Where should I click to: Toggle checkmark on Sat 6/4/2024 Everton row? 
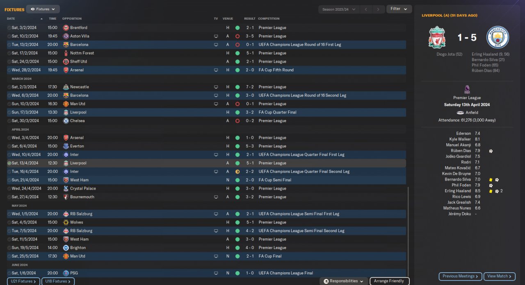[9, 146]
